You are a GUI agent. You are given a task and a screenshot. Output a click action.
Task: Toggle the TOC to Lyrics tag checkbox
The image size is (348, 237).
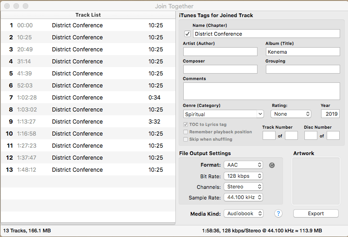coord(186,125)
